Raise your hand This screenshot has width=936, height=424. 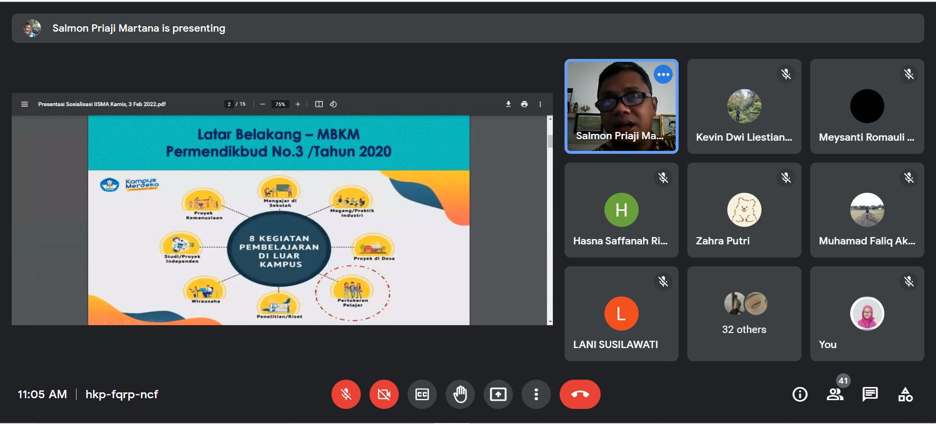(460, 394)
